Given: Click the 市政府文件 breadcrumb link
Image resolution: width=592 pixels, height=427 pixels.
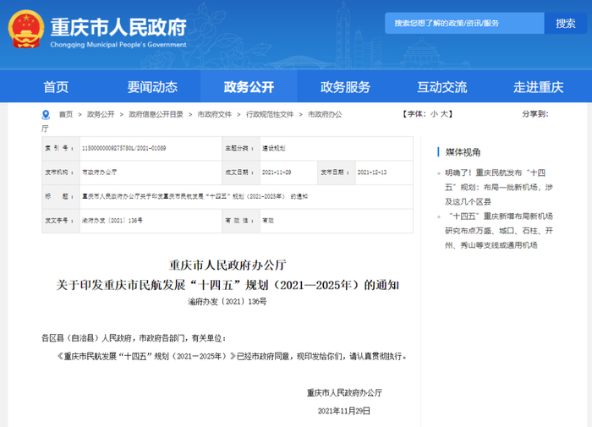Looking at the screenshot, I should (x=215, y=114).
